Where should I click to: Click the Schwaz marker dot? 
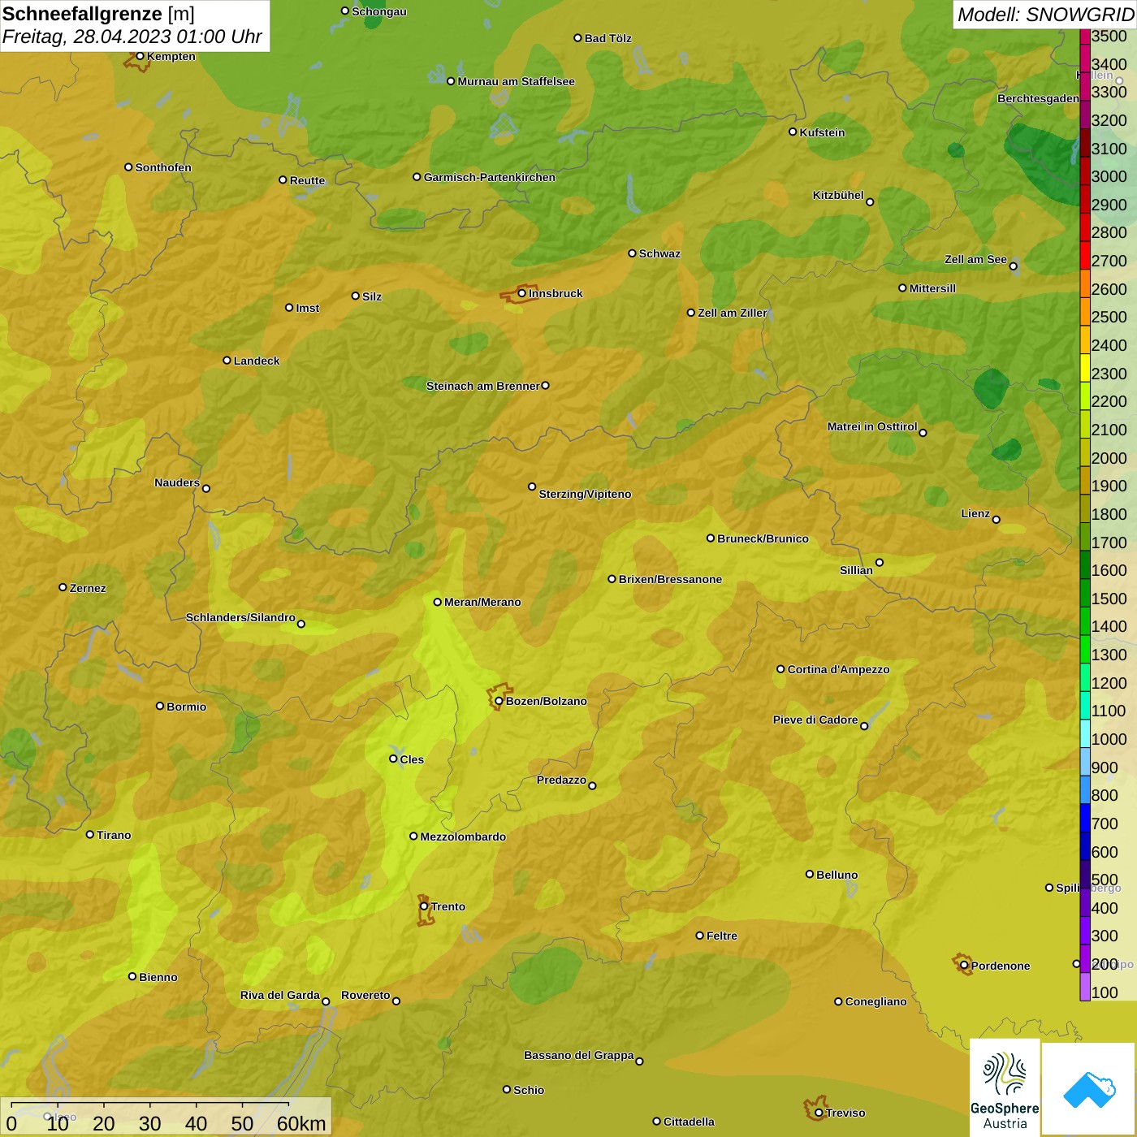pos(632,253)
